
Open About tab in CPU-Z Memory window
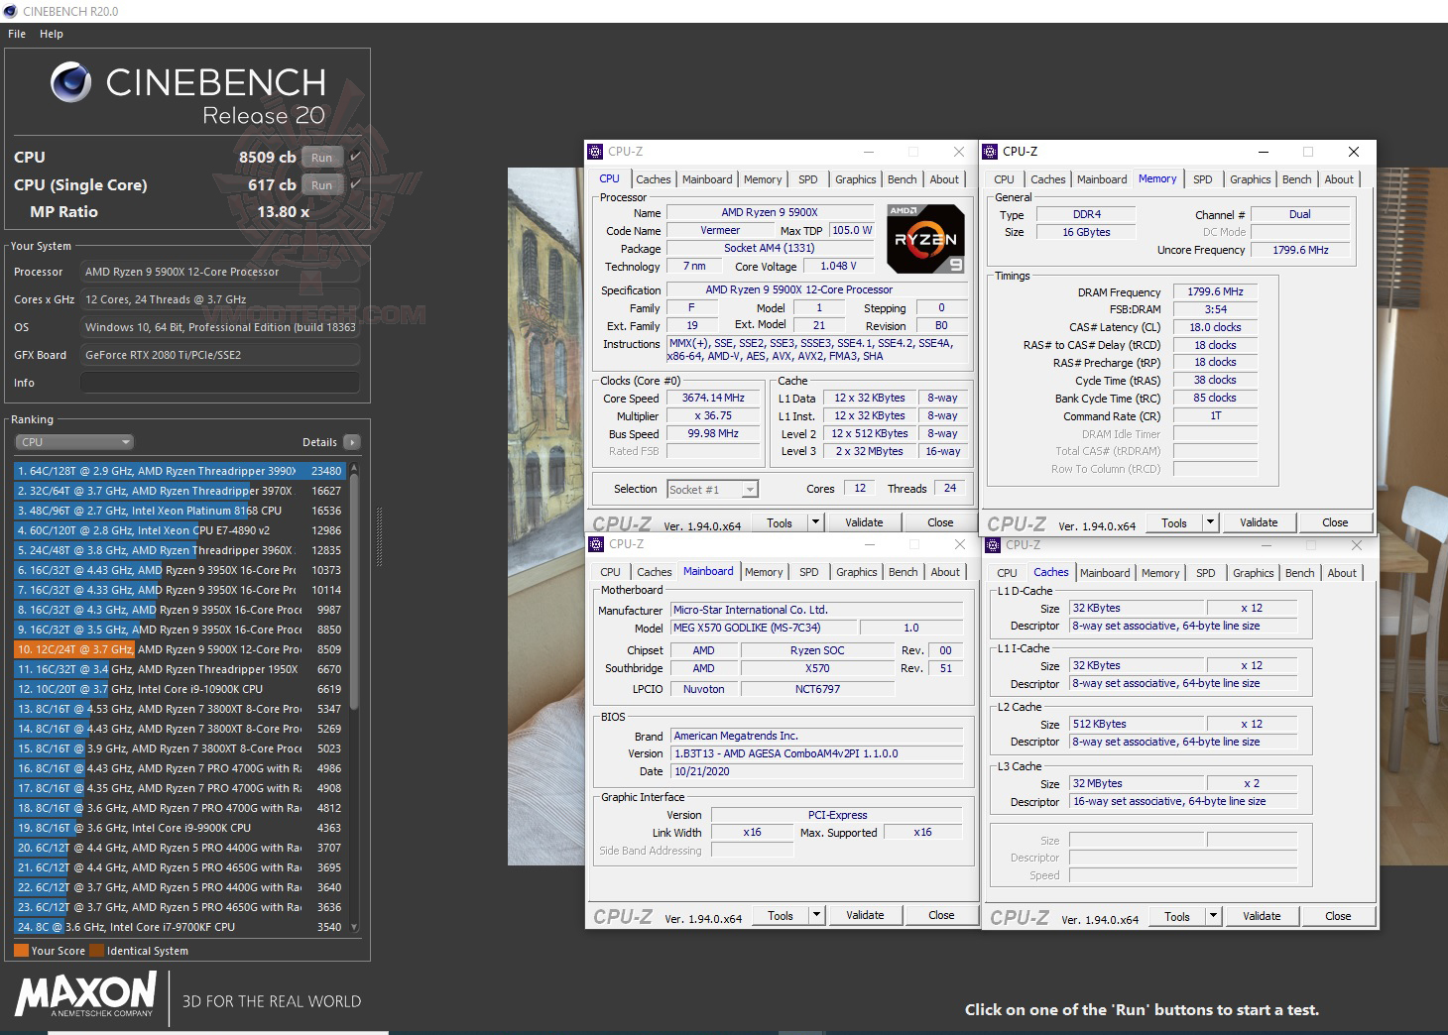click(x=1339, y=179)
